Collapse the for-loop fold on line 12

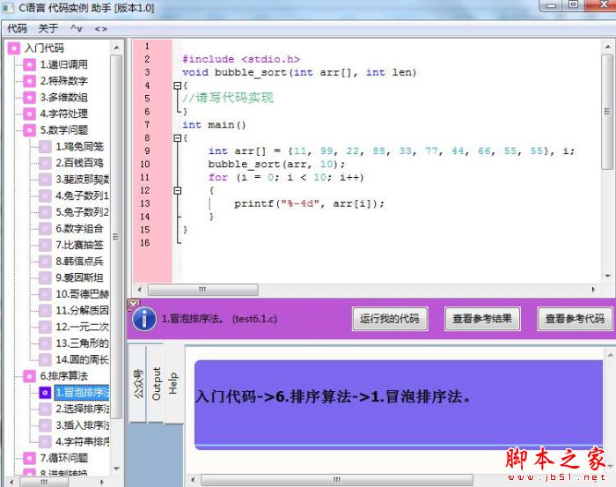tap(178, 190)
